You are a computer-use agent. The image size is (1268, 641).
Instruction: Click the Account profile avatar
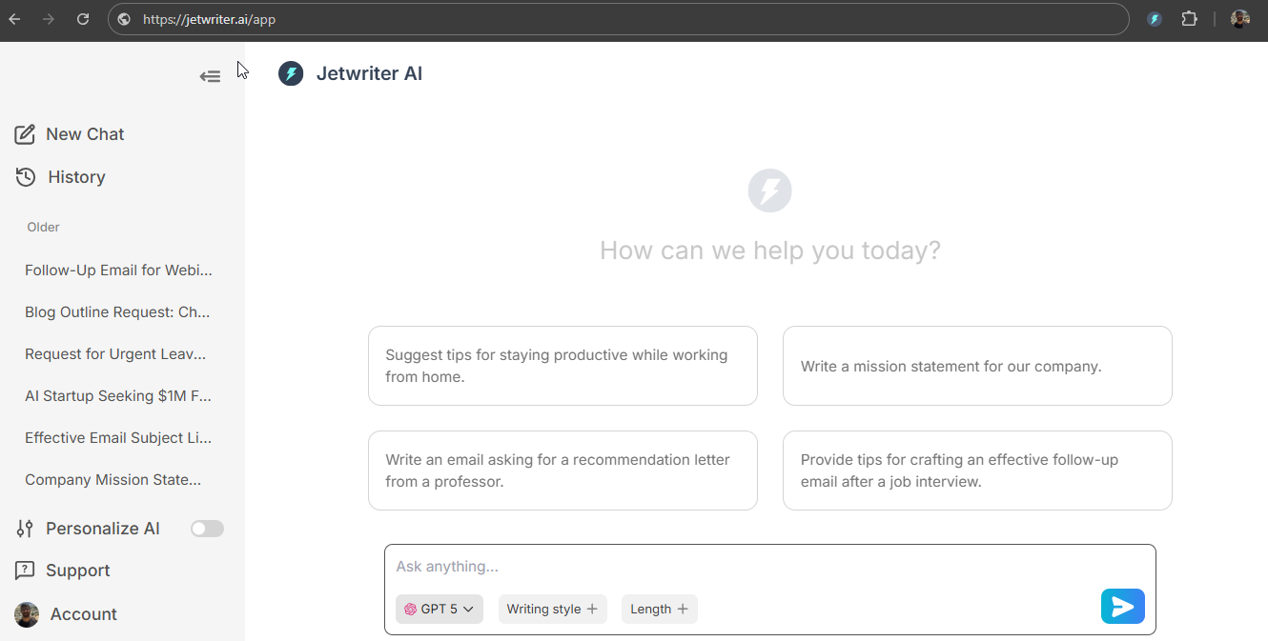pos(27,614)
